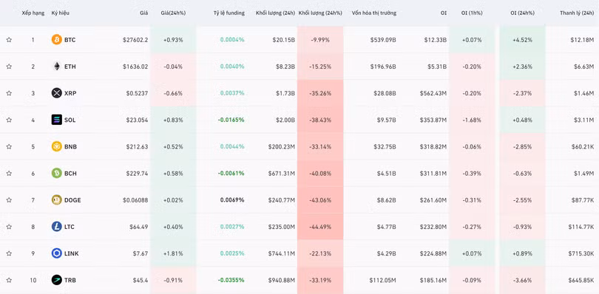Sort by Vốn hóa thị trường header
This screenshot has width=599, height=294.
point(374,13)
